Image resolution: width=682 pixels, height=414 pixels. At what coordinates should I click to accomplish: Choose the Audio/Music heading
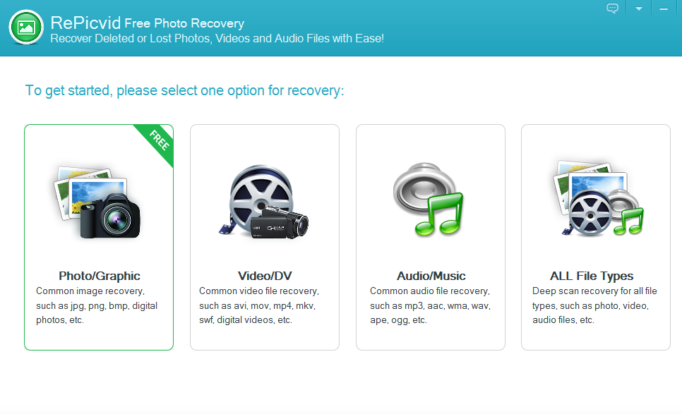[x=431, y=276]
